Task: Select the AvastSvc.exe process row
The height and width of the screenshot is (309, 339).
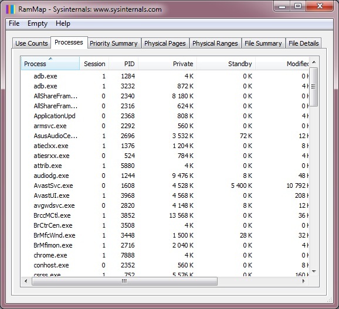Action: point(165,186)
